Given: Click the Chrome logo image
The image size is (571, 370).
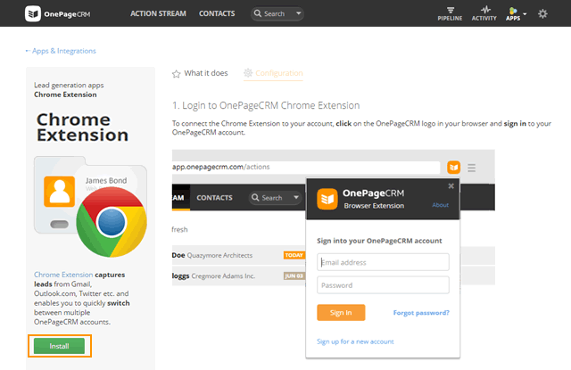Looking at the screenshot, I should (112, 222).
